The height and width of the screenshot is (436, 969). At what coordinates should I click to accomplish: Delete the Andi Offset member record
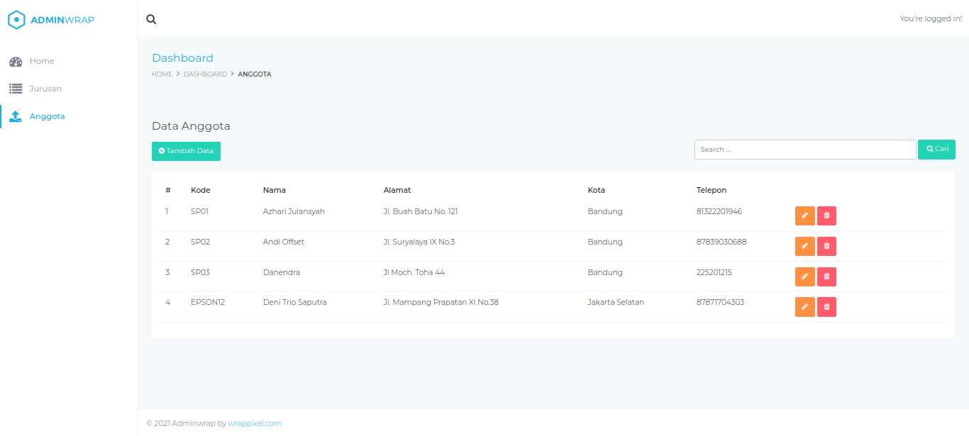pyautogui.click(x=826, y=246)
